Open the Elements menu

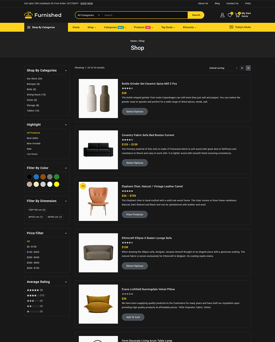[x=190, y=27]
